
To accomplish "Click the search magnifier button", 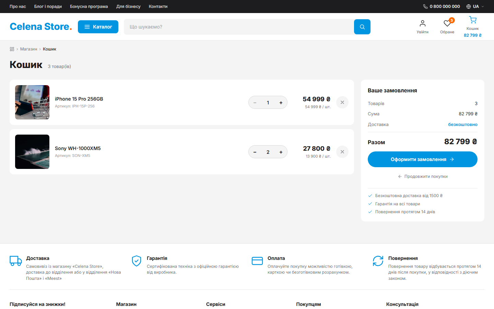I will (x=362, y=27).
